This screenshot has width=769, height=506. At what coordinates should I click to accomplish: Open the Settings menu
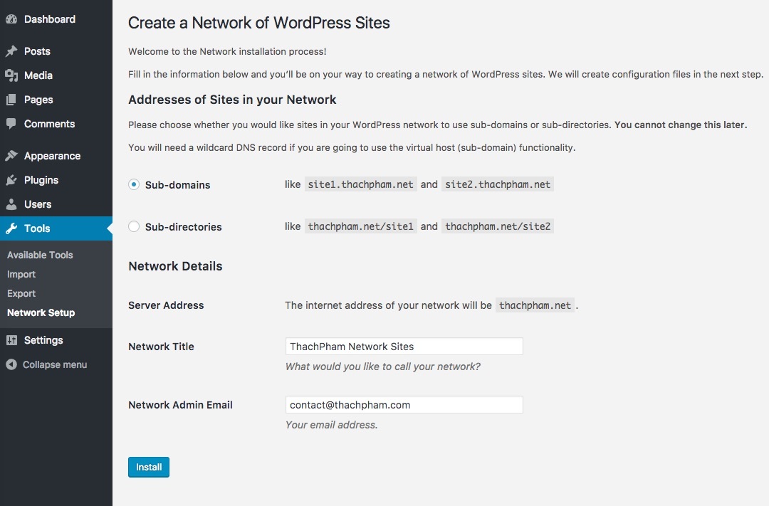[56, 340]
